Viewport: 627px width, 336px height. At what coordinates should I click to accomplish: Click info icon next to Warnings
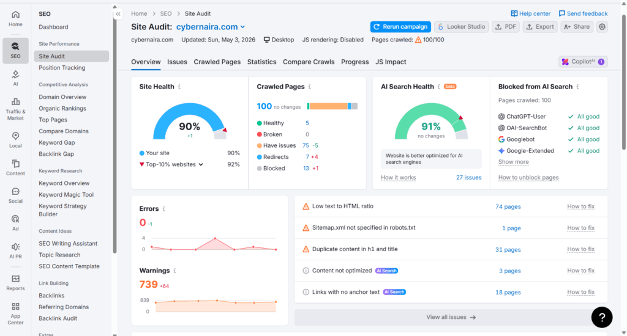point(175,271)
